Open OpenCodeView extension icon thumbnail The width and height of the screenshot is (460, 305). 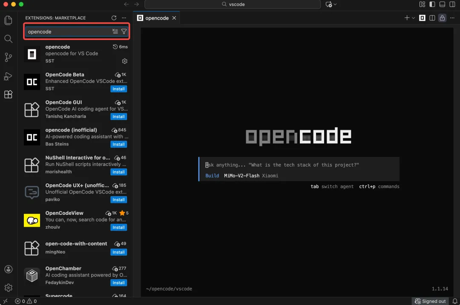tap(32, 220)
